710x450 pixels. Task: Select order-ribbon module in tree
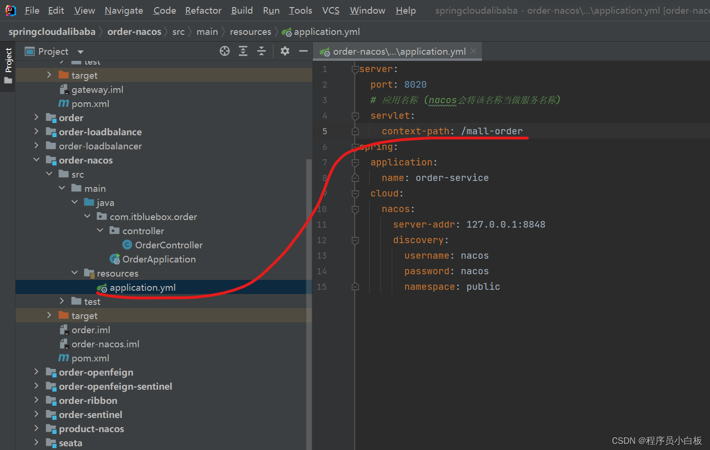(x=88, y=401)
